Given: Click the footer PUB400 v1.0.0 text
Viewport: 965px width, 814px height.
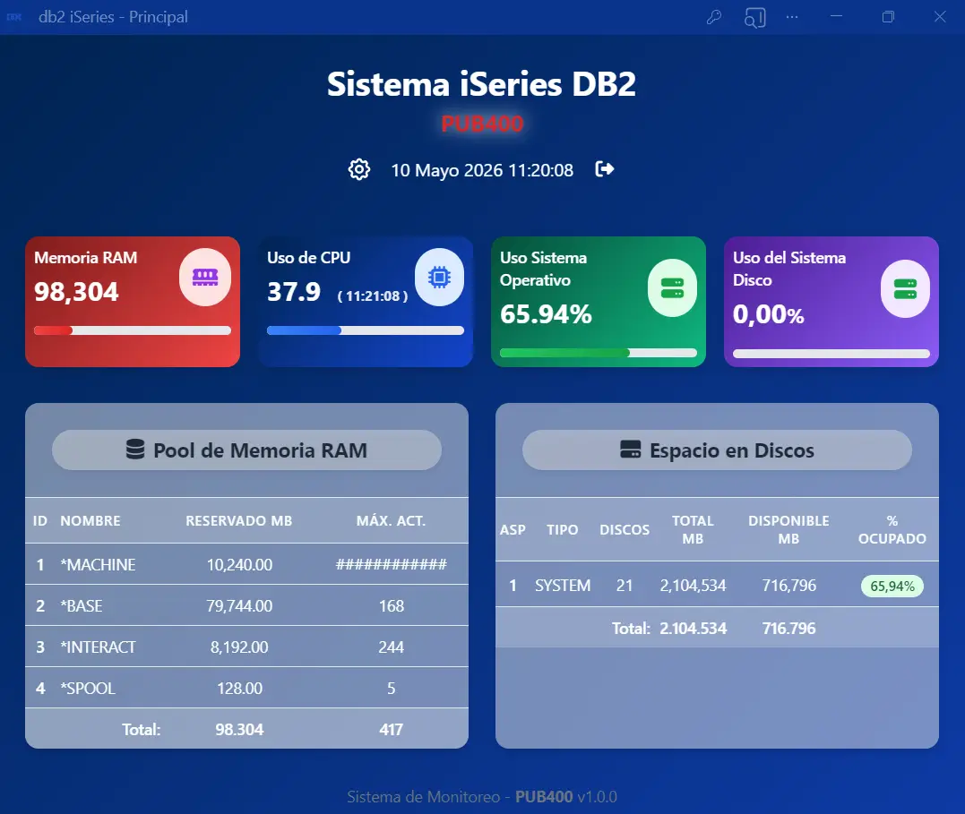Looking at the screenshot, I should (x=566, y=797).
